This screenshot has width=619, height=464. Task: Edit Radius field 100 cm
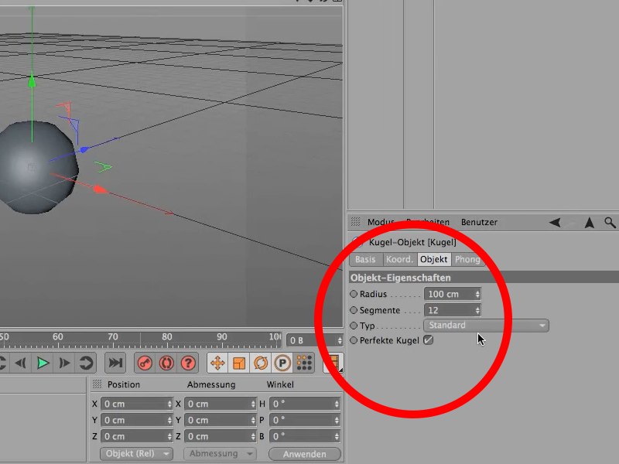449,294
